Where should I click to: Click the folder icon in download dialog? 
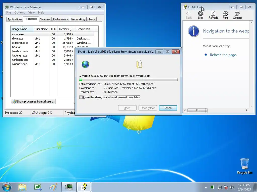pyautogui.click(x=139, y=64)
